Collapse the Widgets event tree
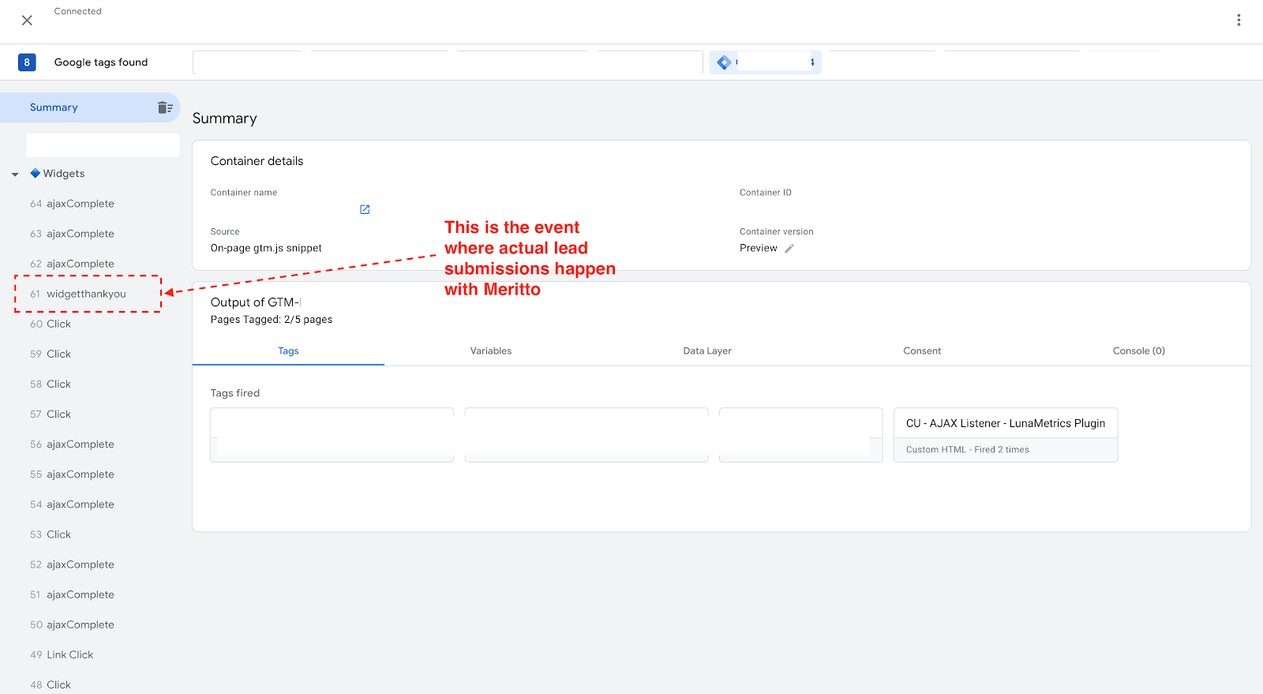This screenshot has height=694, width=1263. click(x=15, y=174)
